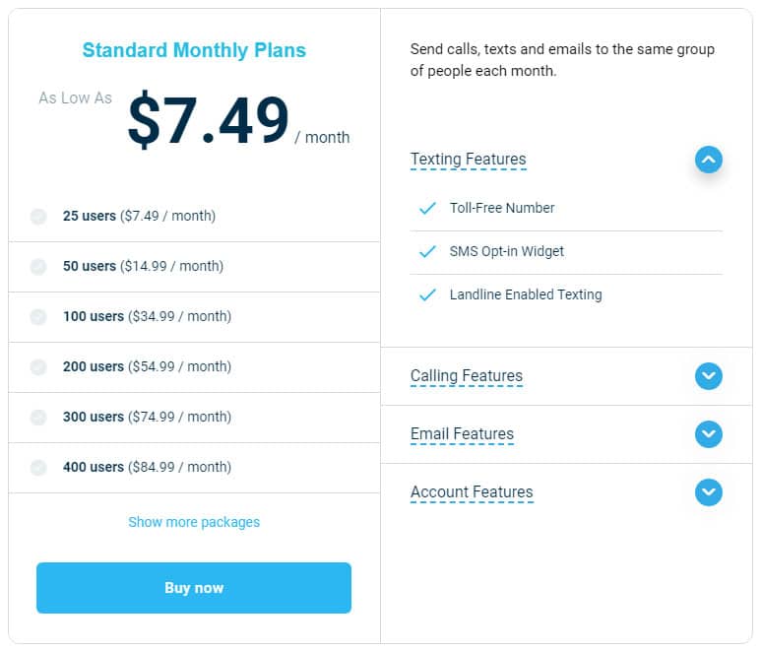Click the Landline Enabled Texting checkmark icon
This screenshot has height=651, width=762.
[427, 294]
